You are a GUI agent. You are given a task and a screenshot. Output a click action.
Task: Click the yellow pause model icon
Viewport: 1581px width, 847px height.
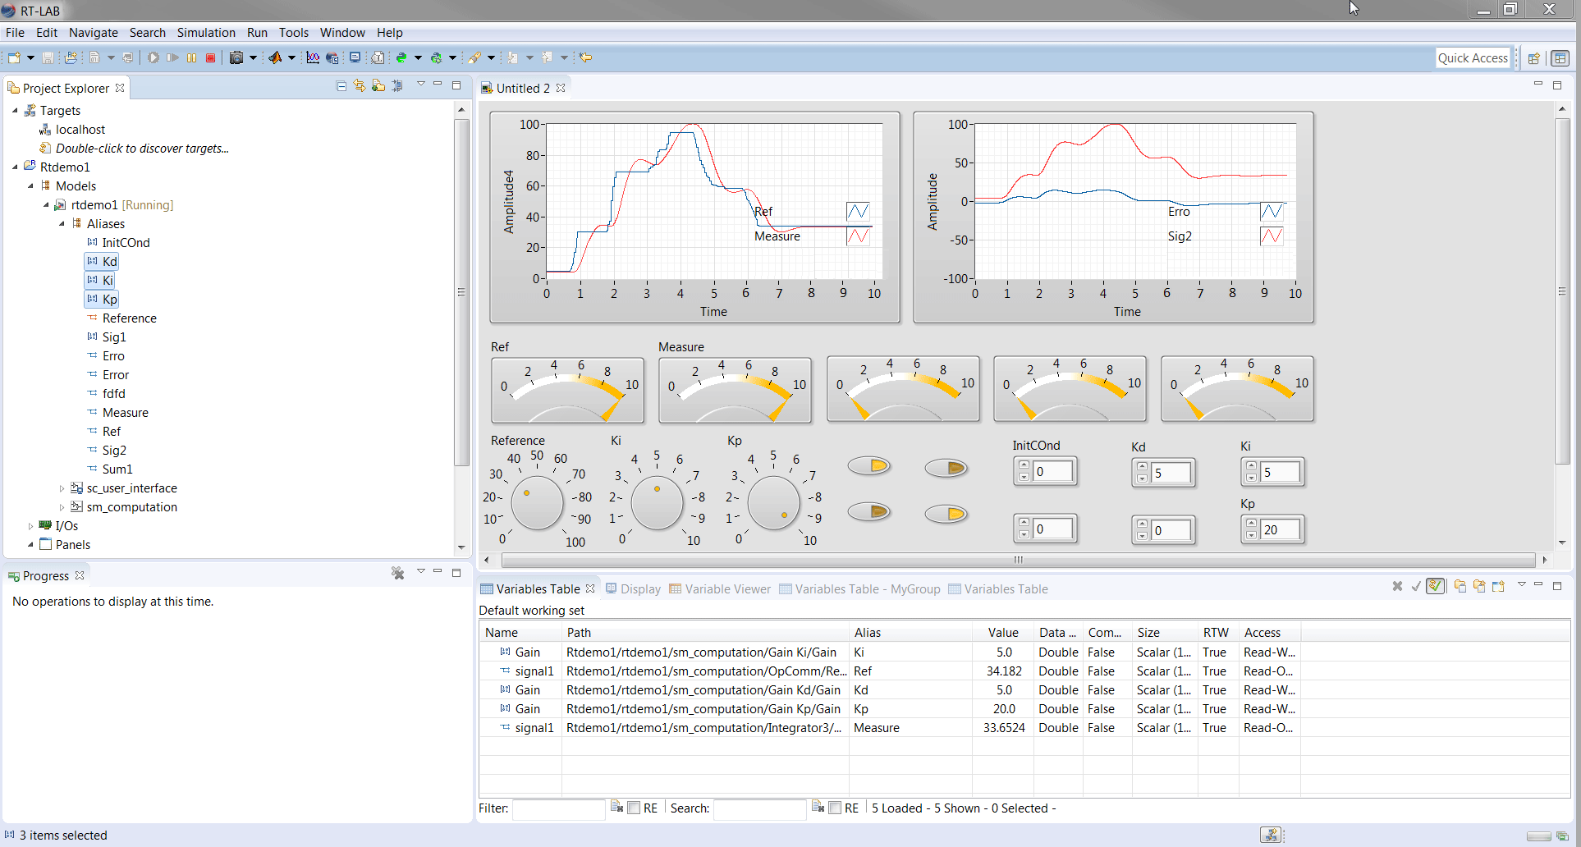[191, 57]
